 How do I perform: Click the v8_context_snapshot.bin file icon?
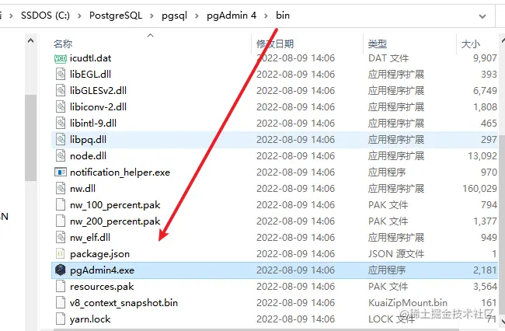tap(61, 303)
